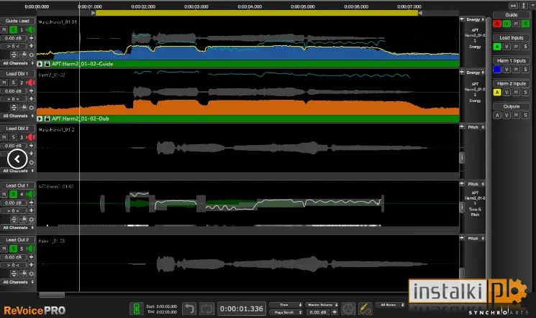This screenshot has width=536, height=318.
Task: Toggle the green speaker on Guide Lead track
Action: pyautogui.click(x=30, y=29)
